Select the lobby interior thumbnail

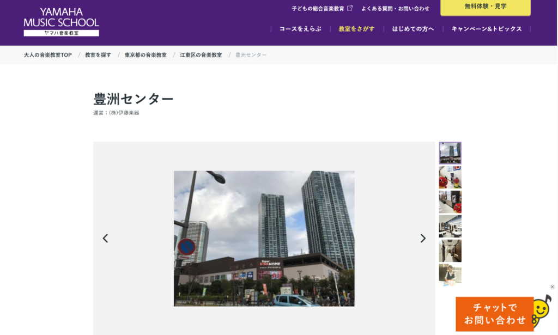(x=450, y=226)
